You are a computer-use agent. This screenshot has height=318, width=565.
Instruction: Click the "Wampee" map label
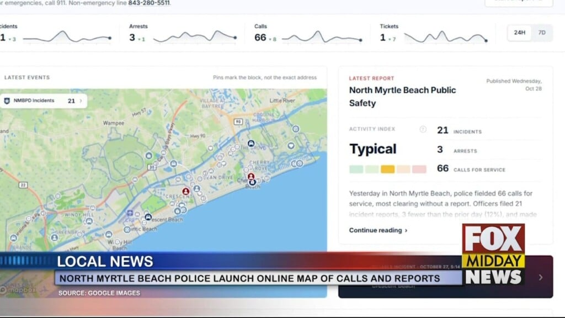(114, 123)
